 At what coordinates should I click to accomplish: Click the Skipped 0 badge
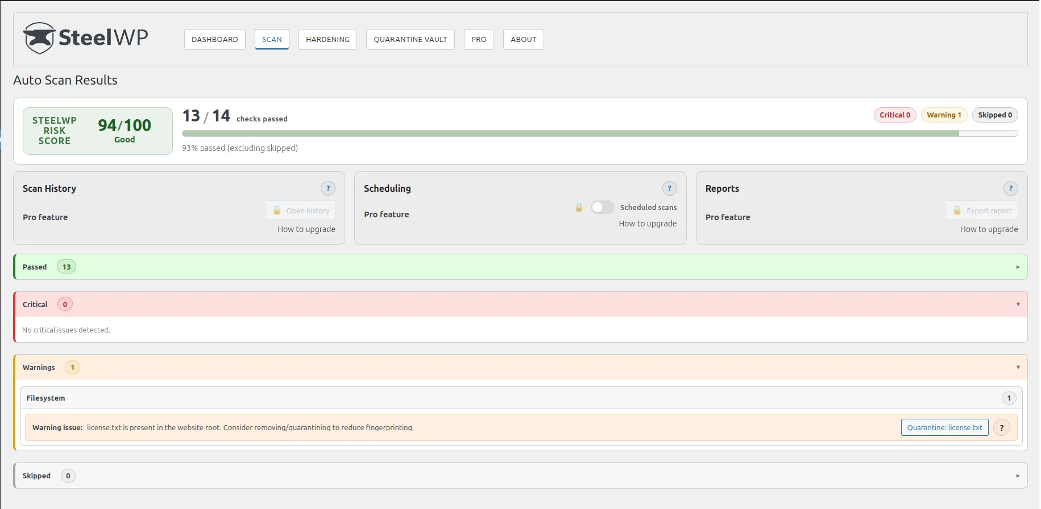pos(995,115)
